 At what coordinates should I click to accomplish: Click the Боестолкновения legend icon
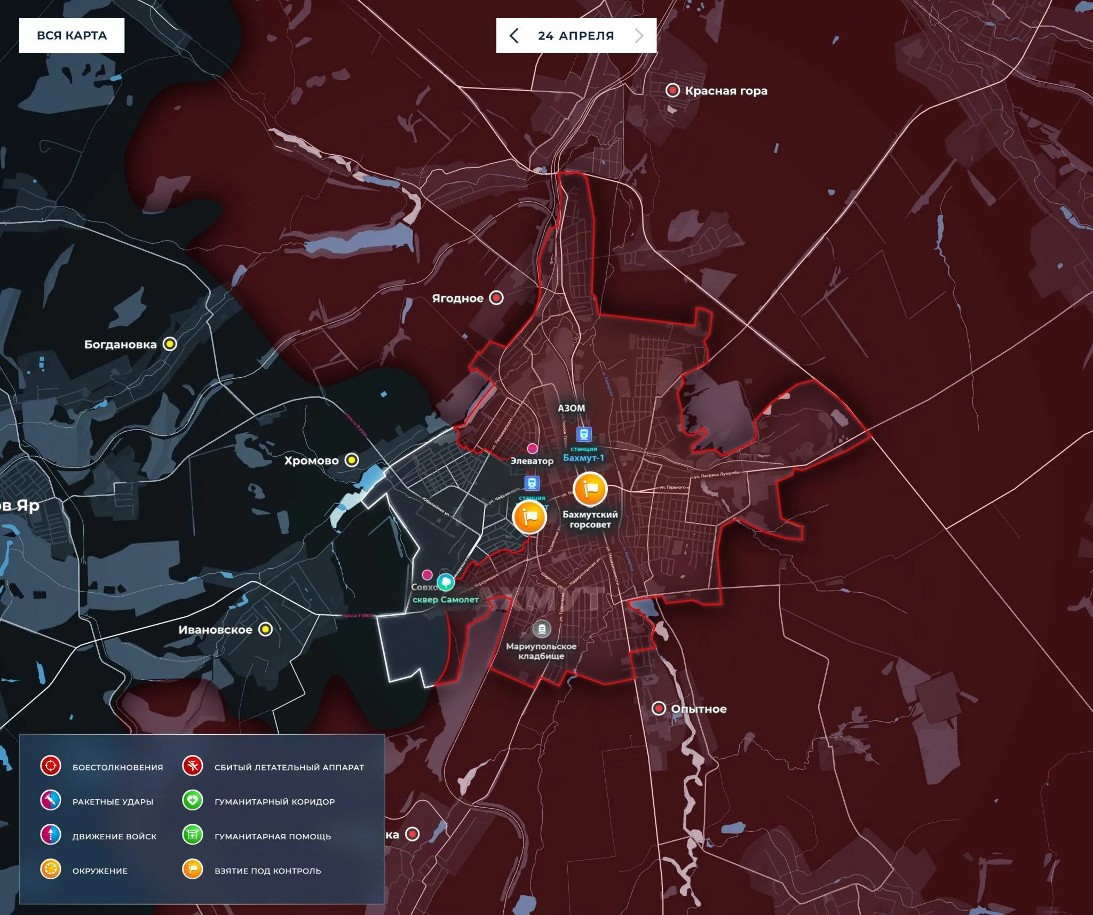click(x=51, y=766)
